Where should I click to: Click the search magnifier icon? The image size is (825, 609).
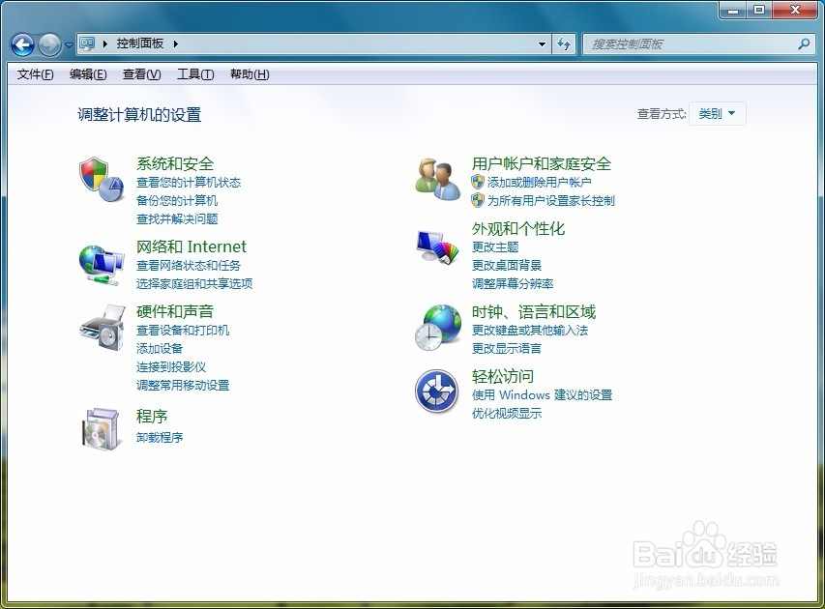coord(804,44)
